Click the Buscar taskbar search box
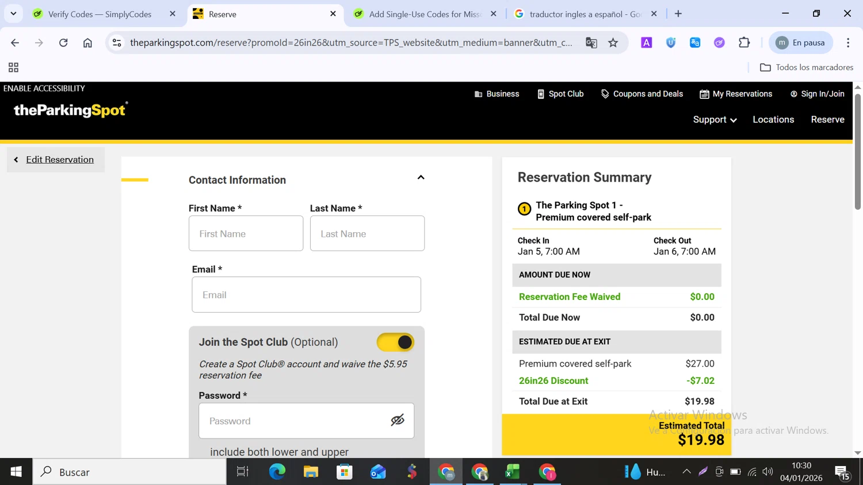The height and width of the screenshot is (485, 863). (130, 472)
